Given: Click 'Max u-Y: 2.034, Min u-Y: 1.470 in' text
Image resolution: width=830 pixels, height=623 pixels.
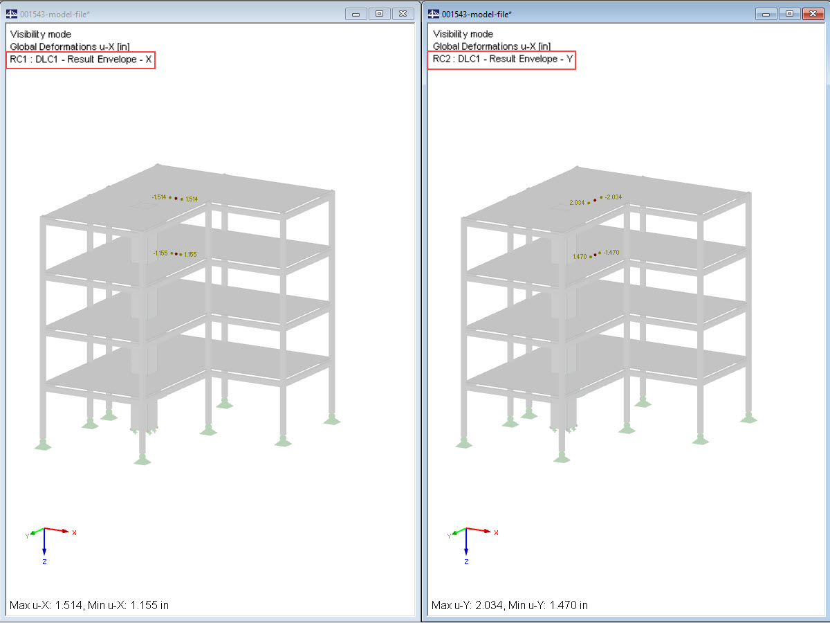Looking at the screenshot, I should click(510, 606).
